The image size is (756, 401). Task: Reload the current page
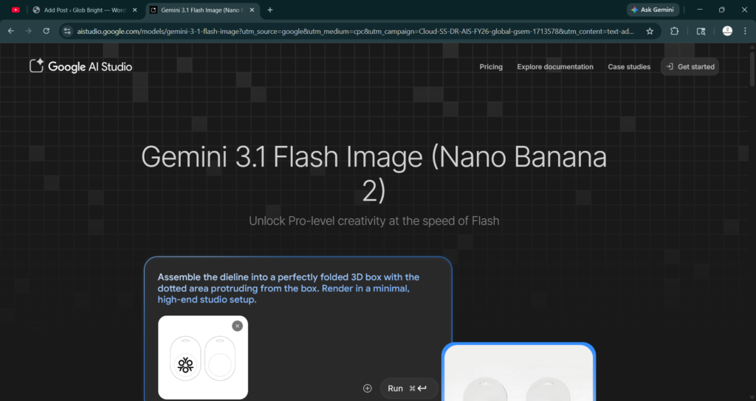[47, 31]
